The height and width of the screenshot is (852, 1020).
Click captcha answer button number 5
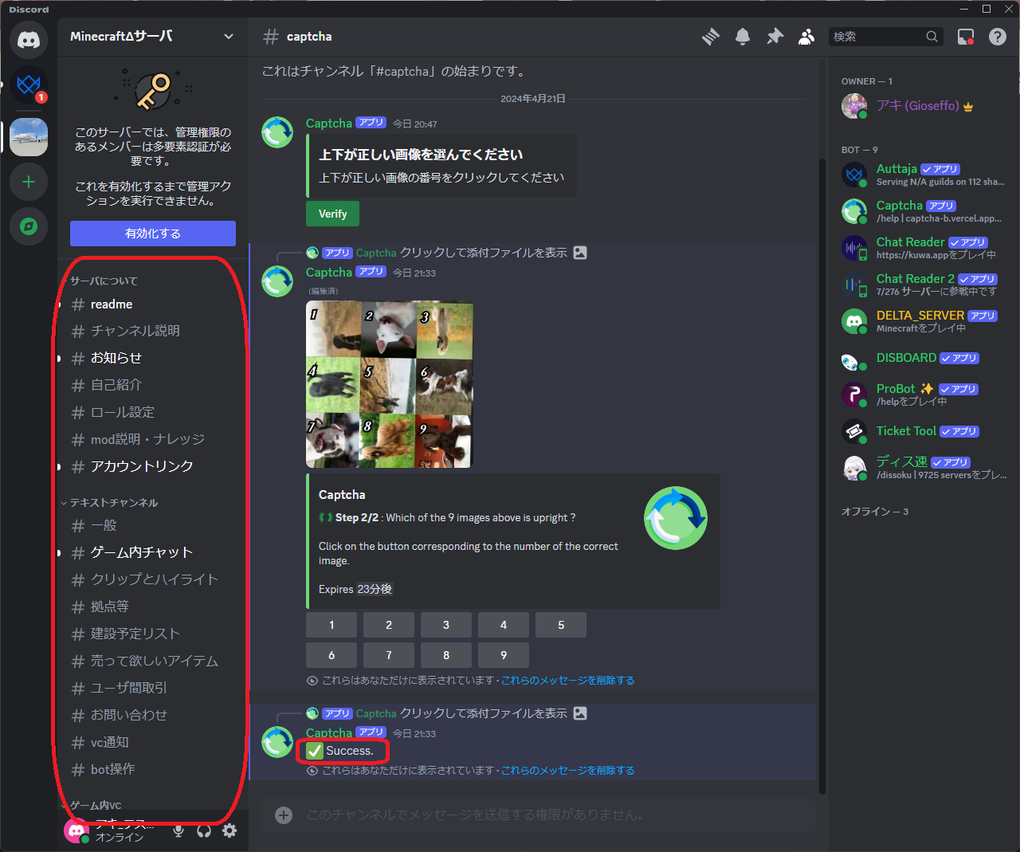point(560,625)
